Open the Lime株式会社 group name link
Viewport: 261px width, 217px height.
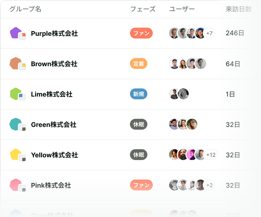[x=52, y=94]
